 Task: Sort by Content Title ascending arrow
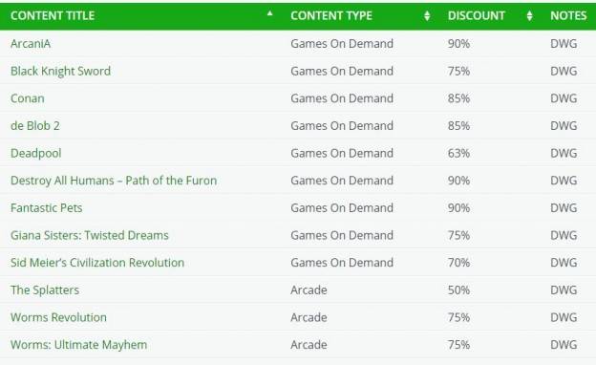270,13
